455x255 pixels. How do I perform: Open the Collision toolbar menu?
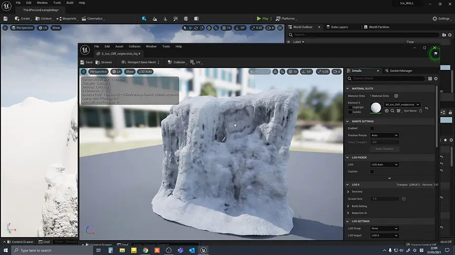coord(177,63)
